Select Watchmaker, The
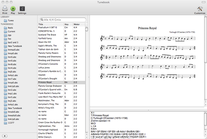This screenshot has width=207, height=139. tap(61, 100)
